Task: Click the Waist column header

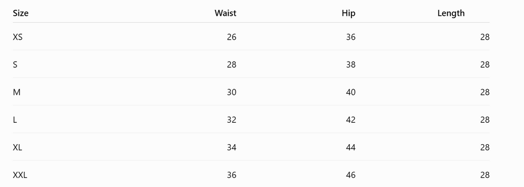Action: point(225,13)
